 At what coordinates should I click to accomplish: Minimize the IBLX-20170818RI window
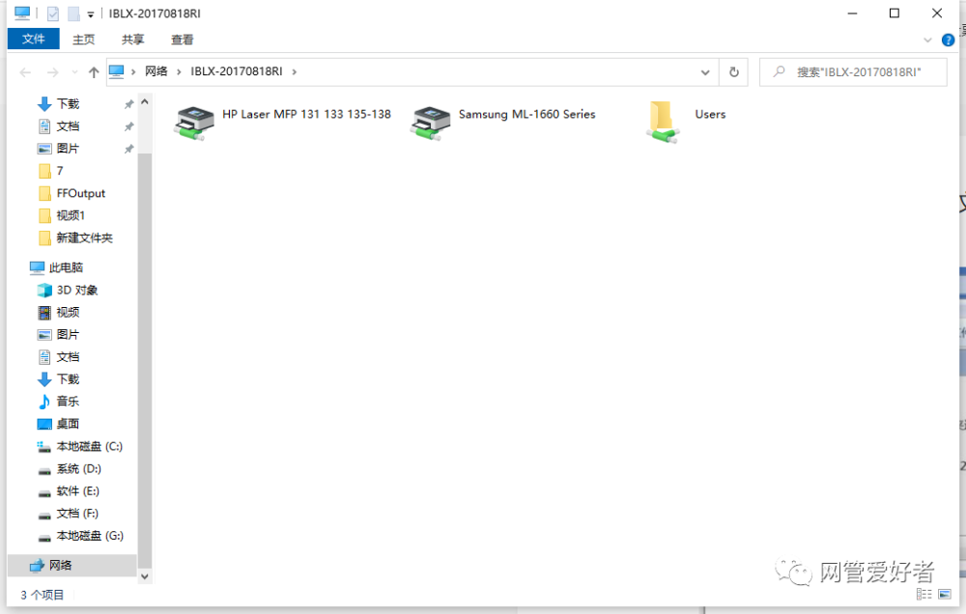(853, 13)
